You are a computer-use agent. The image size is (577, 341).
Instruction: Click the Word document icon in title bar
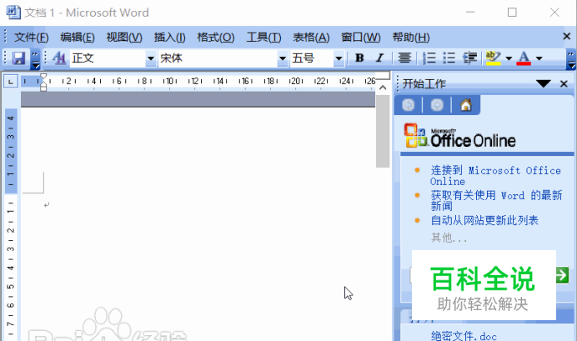click(13, 13)
